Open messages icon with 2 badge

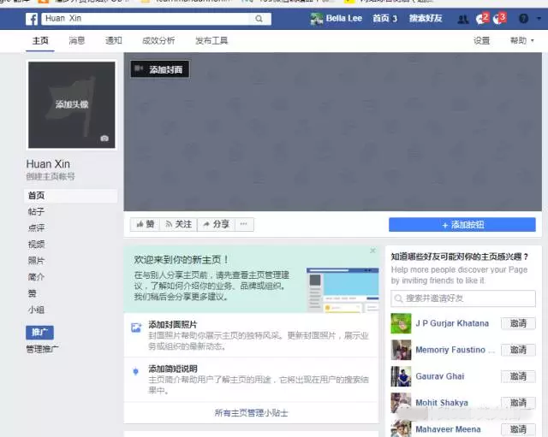pos(482,19)
